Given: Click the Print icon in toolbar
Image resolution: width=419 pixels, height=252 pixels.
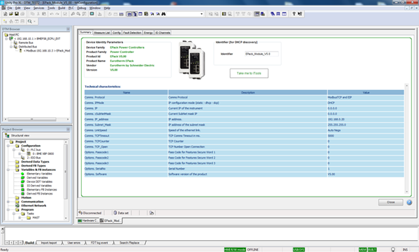Looking at the screenshot, I should pos(22,14).
